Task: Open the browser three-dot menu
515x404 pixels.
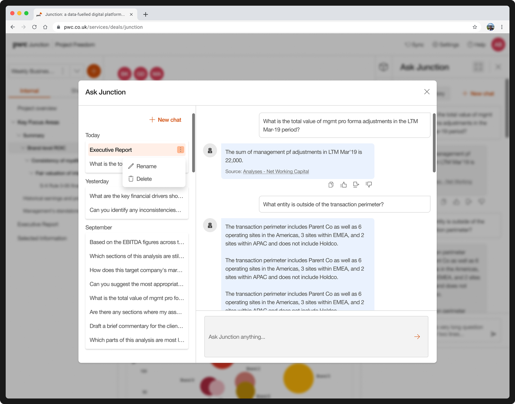Action: point(502,27)
